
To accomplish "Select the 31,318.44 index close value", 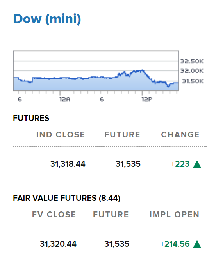I will coord(68,164).
